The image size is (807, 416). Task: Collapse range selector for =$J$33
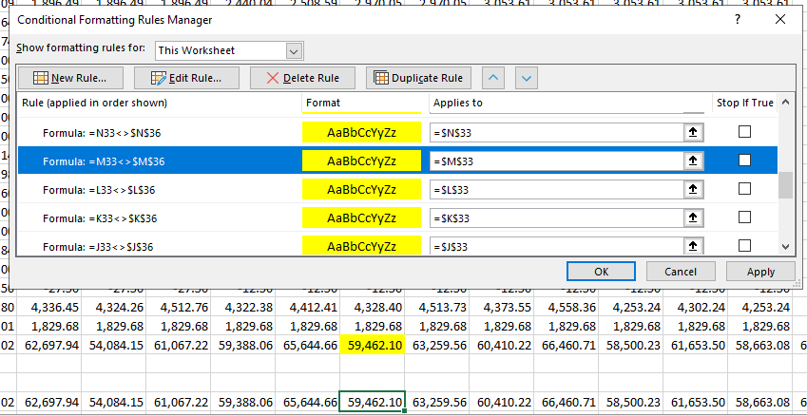click(x=693, y=246)
